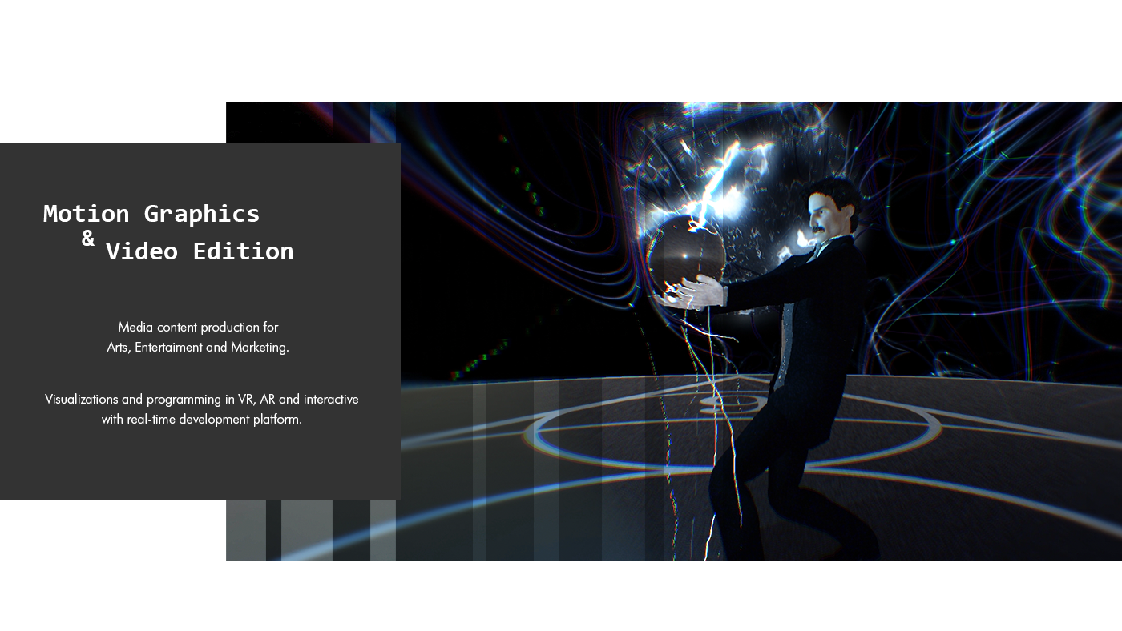This screenshot has height=631, width=1122.
Task: Click the character's outstretched hands
Action: pyautogui.click(x=689, y=294)
